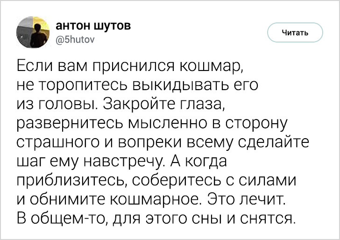Click the words 'А когда'
Viewport: 340px width, 240px height.
click(197, 163)
